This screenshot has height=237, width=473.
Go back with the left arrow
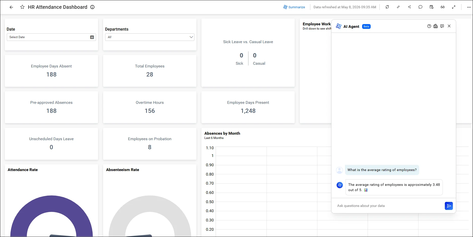pyautogui.click(x=11, y=7)
